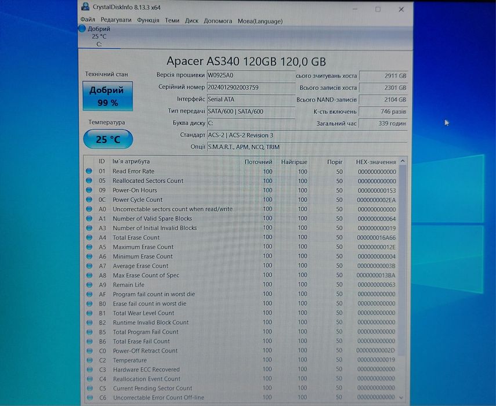The image size is (496, 406).
Task: Click the status icon for Erase fail count row
Action: click(x=89, y=303)
